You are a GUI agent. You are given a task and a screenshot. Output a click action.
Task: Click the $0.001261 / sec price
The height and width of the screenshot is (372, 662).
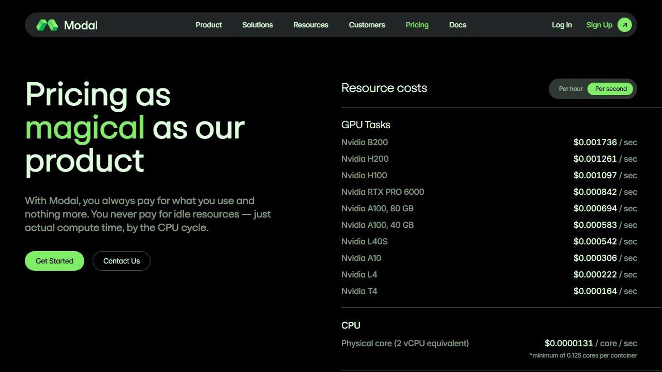tap(605, 159)
